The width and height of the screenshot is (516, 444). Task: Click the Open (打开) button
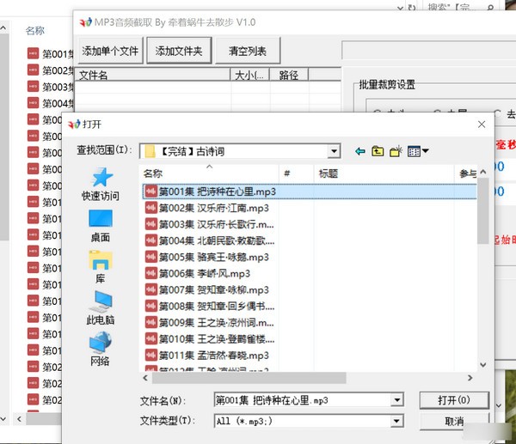tap(453, 400)
